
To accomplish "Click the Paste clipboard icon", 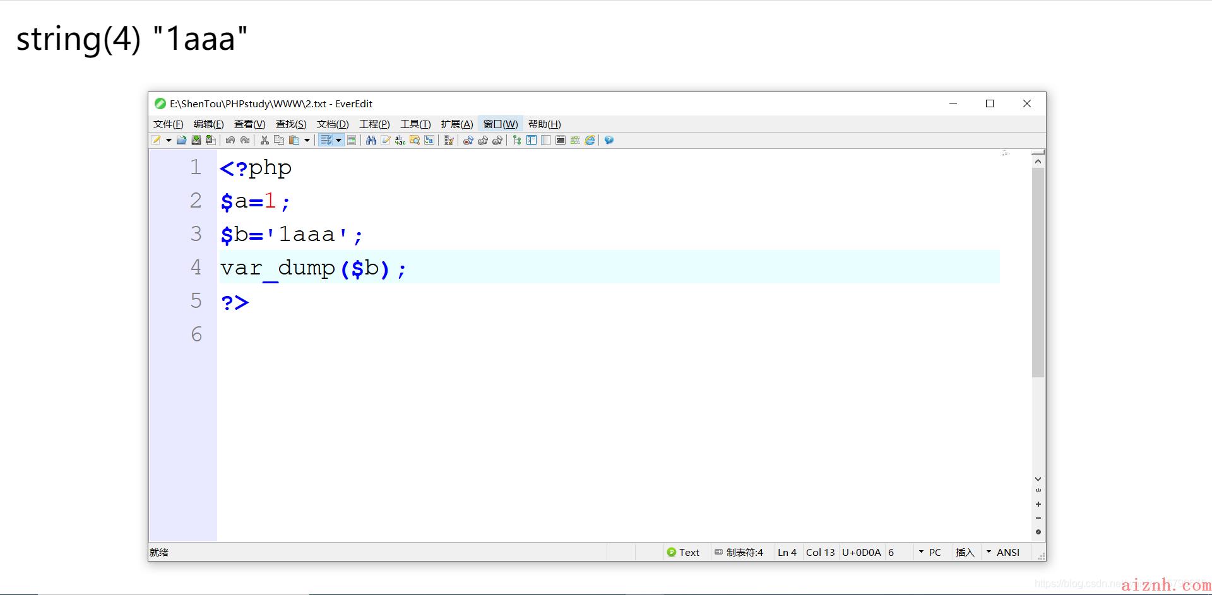I will coord(294,140).
